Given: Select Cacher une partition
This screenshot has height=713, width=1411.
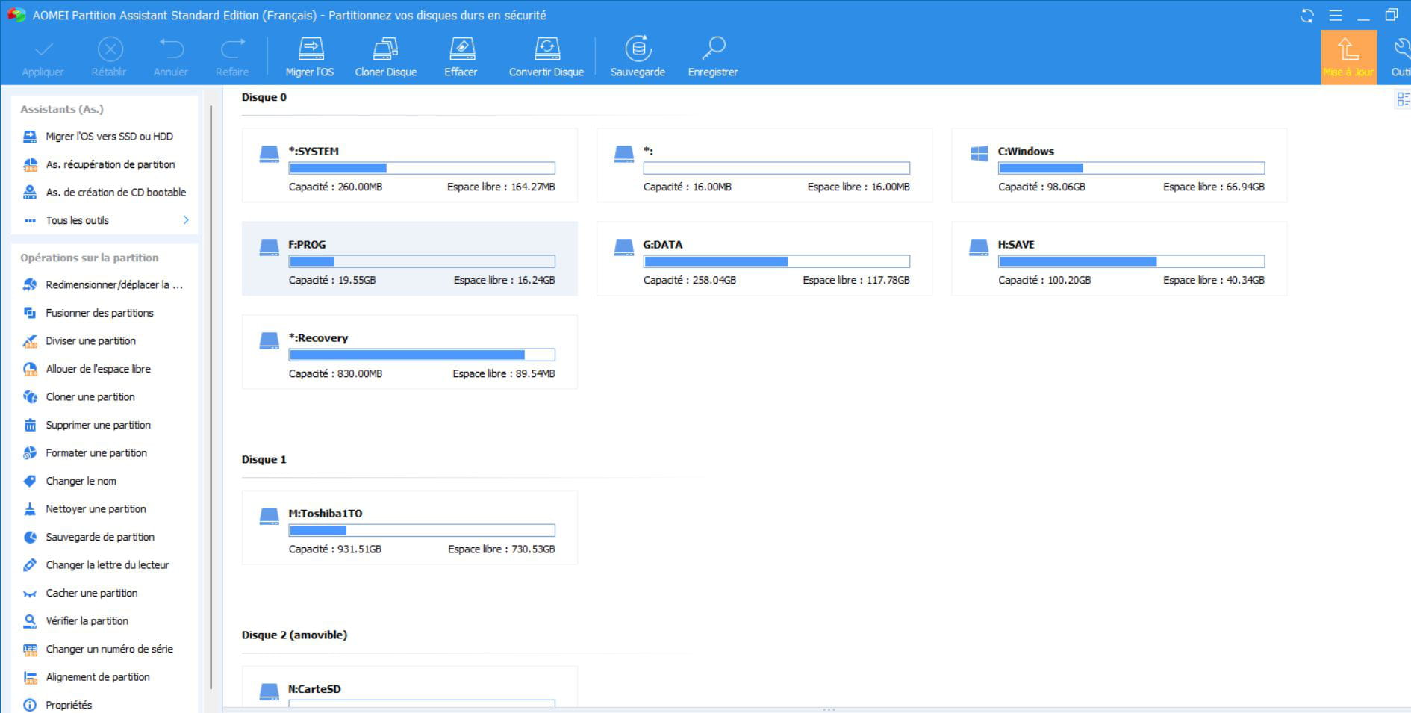Looking at the screenshot, I should 104,593.
